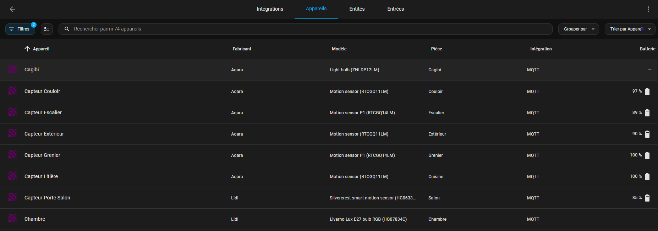Open the Entrées tab
Viewport: 658px width, 231px height.
coord(395,9)
